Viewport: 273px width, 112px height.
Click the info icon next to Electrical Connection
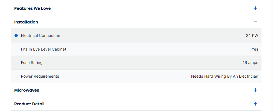(x=16, y=35)
